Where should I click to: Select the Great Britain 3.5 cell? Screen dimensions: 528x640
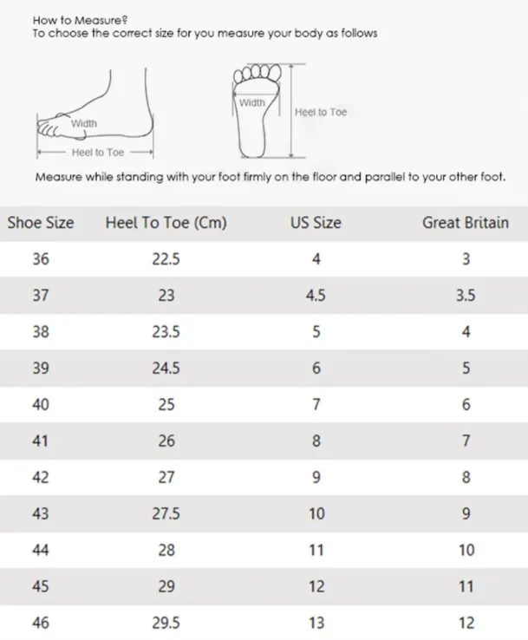pos(466,295)
